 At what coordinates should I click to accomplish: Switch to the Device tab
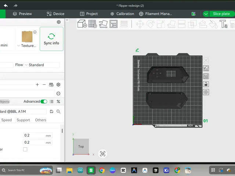click(x=55, y=14)
